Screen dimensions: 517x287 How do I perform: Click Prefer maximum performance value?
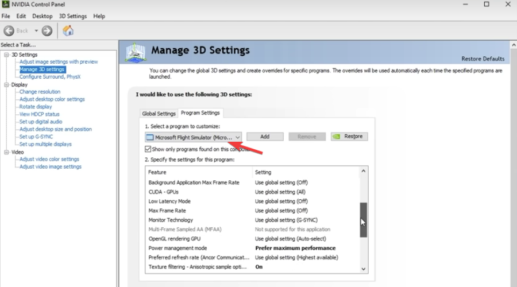[295, 248]
